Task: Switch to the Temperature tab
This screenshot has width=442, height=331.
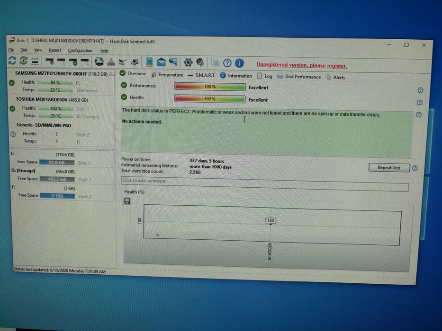Action: tap(167, 75)
